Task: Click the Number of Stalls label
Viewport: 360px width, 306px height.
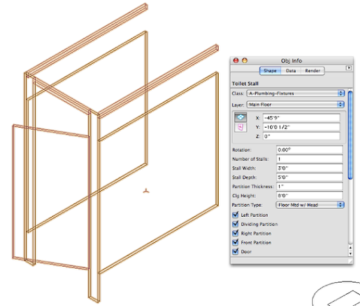Action: click(x=250, y=159)
